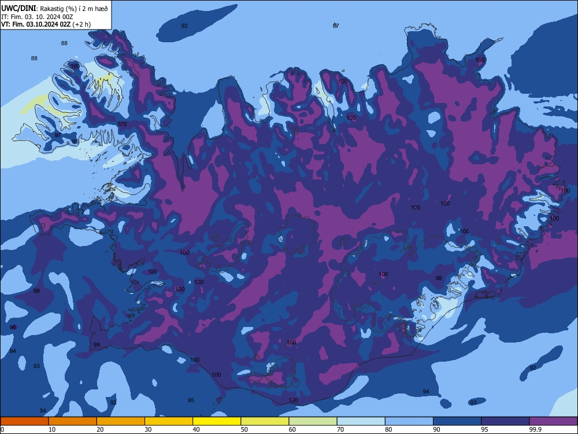The height and width of the screenshot is (434, 578).
Task: Click the legend tick label '30'
Action: (x=148, y=429)
